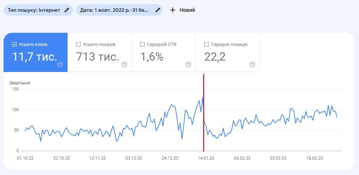The image size is (359, 175).
Task: Enable the Середня позиція checkbox
Action: [x=206, y=45]
